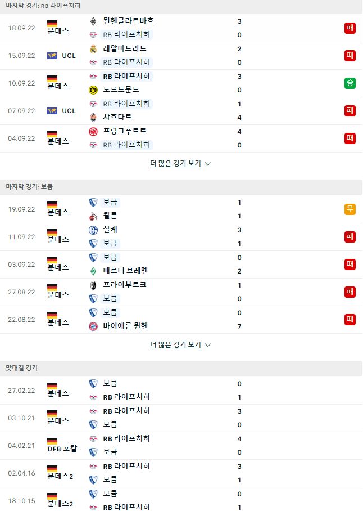Click chevron beside Bochum's more matches
The image size is (363, 511).
(208, 345)
